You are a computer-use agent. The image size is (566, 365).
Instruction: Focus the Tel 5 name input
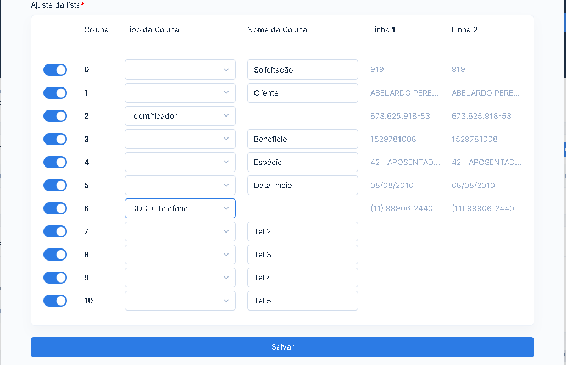(x=302, y=301)
